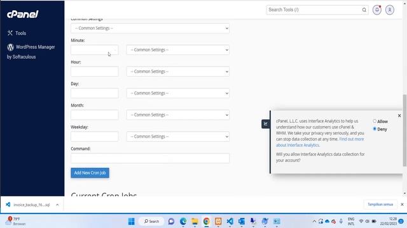This screenshot has height=228, width=407.
Task: Open Visual Studio Code from taskbar
Action: pos(230,221)
